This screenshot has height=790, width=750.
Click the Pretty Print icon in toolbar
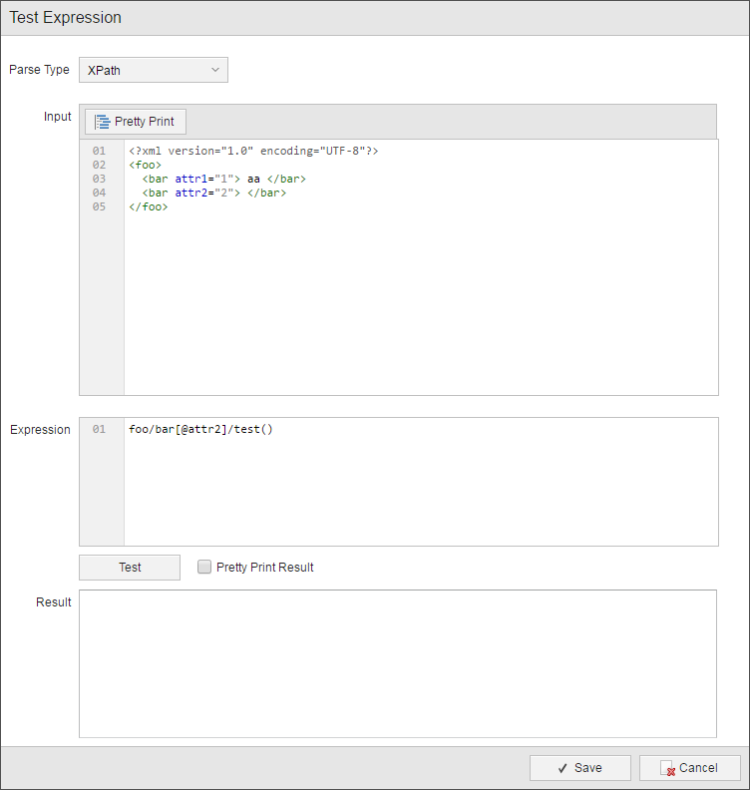pos(103,122)
